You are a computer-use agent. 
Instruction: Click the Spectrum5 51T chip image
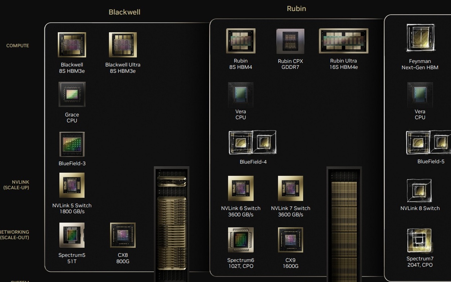(x=72, y=235)
